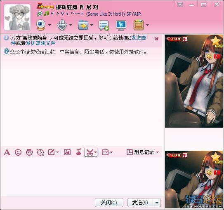Click the 发送离线文件 link

click(x=40, y=43)
